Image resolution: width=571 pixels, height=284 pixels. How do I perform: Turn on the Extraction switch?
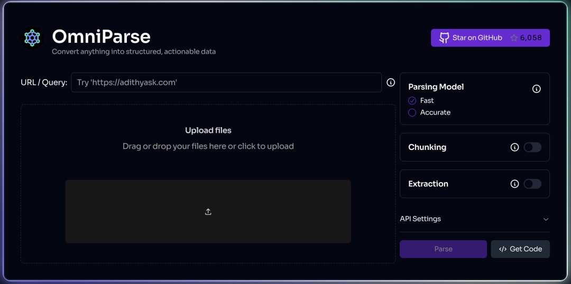click(532, 184)
